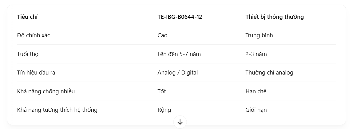Click the '2-3 năm' cell
Viewport: 353px width, 129px height.
[x=256, y=54]
